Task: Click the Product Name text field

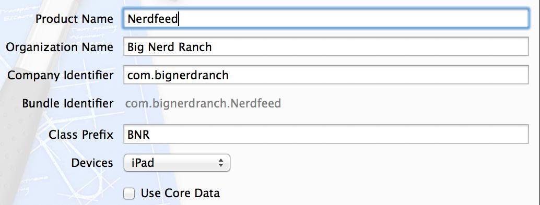Action: coord(326,19)
